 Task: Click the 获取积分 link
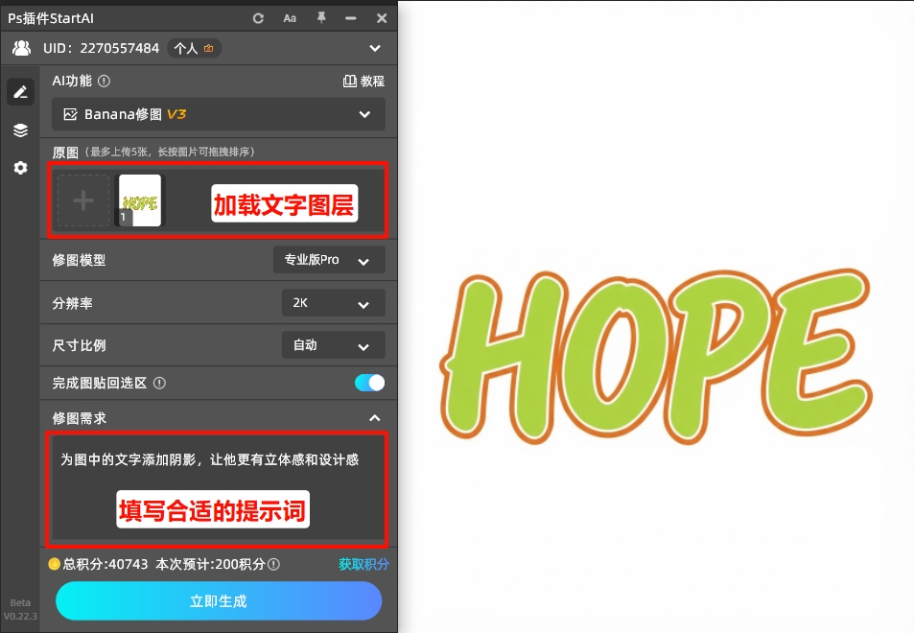pos(365,564)
